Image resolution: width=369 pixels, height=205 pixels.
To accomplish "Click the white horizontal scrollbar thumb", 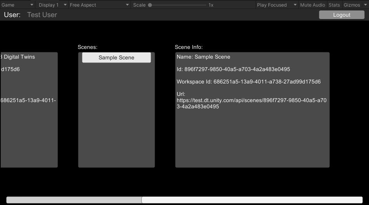I will click(x=252, y=200).
